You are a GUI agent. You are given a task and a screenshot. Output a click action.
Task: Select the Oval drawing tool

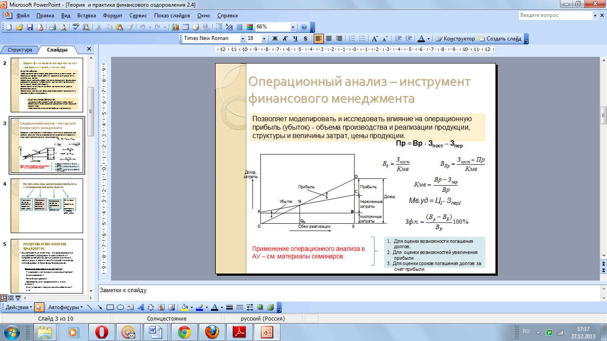coord(120,307)
